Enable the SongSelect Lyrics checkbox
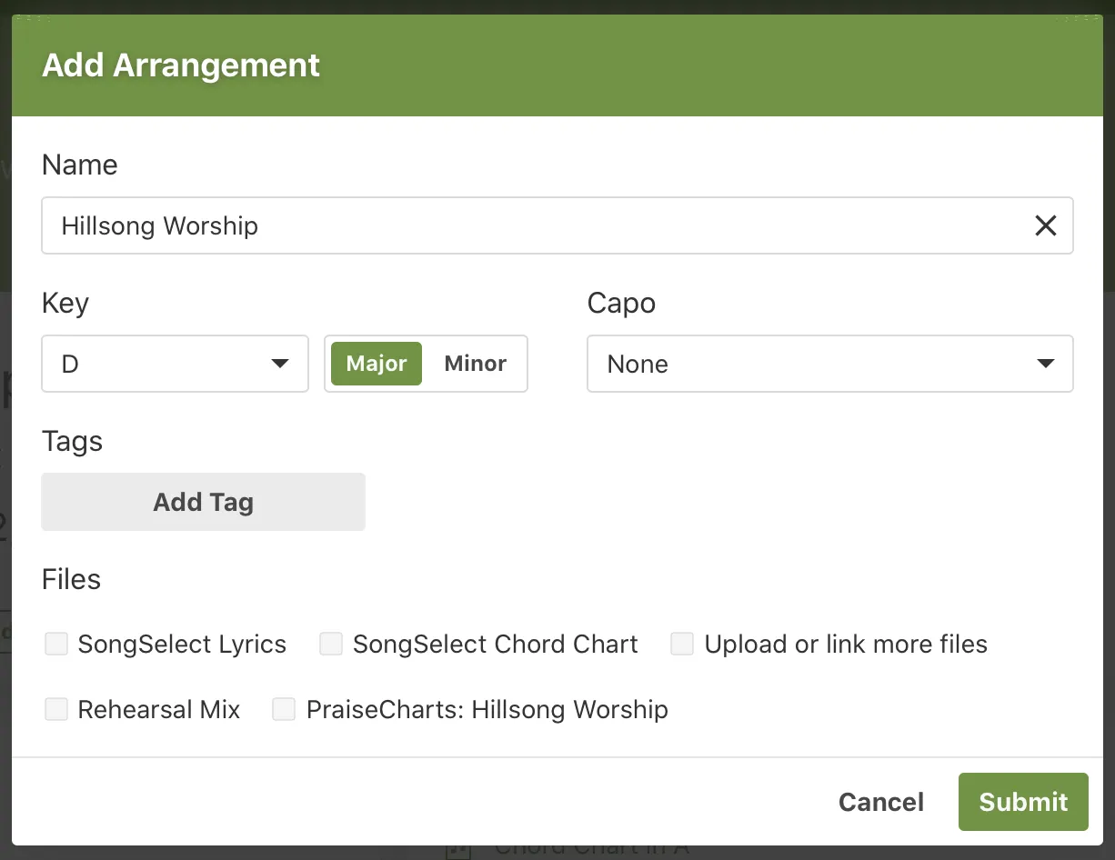The height and width of the screenshot is (860, 1115). (57, 645)
